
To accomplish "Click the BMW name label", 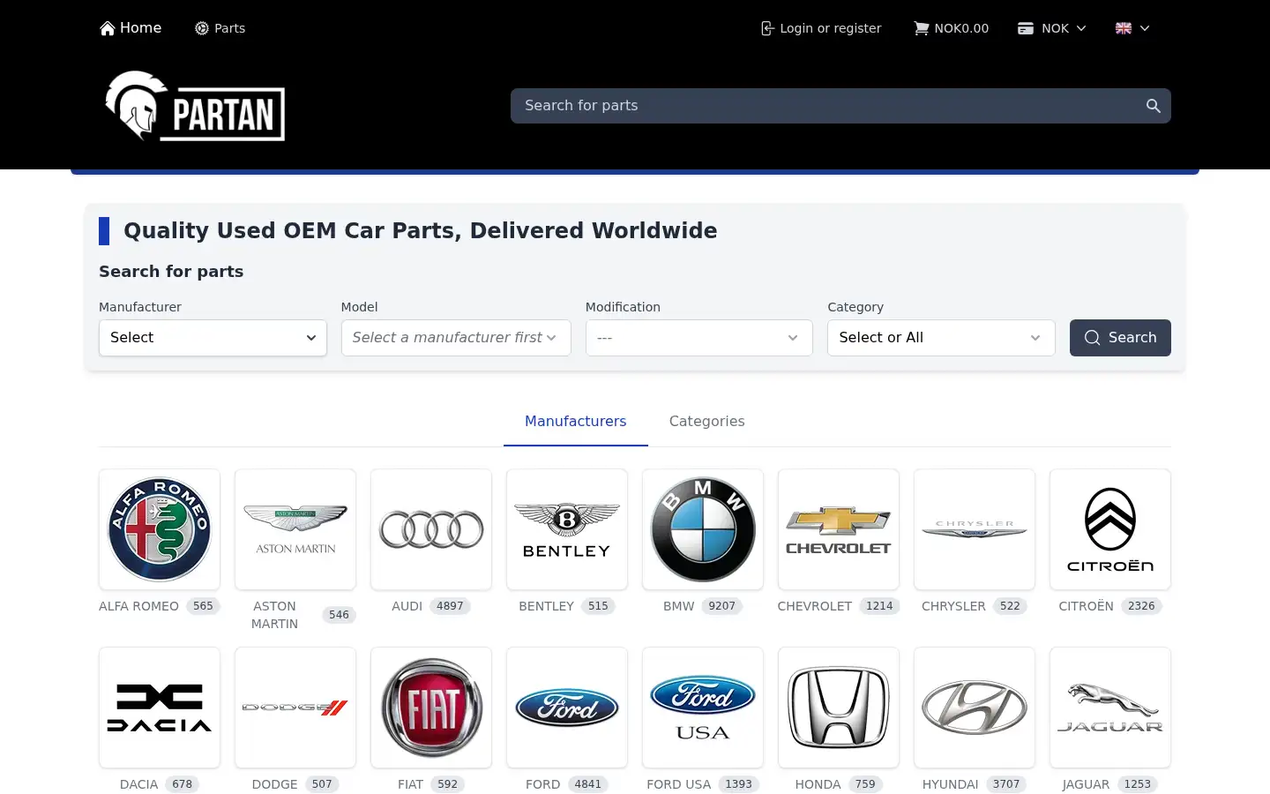I will tap(678, 606).
